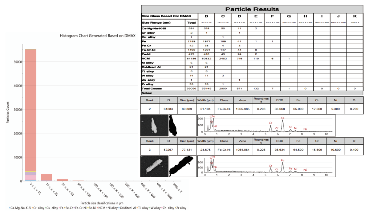369x216 pixels.
Task: Click Fe-Cr-Ni total value '1490'
Action: click(x=191, y=50)
